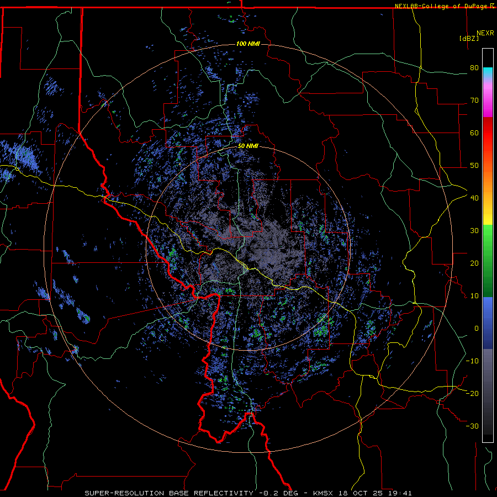The height and width of the screenshot is (497, 497).
Task: Click the 100 NMI range ring label
Action: [248, 44]
